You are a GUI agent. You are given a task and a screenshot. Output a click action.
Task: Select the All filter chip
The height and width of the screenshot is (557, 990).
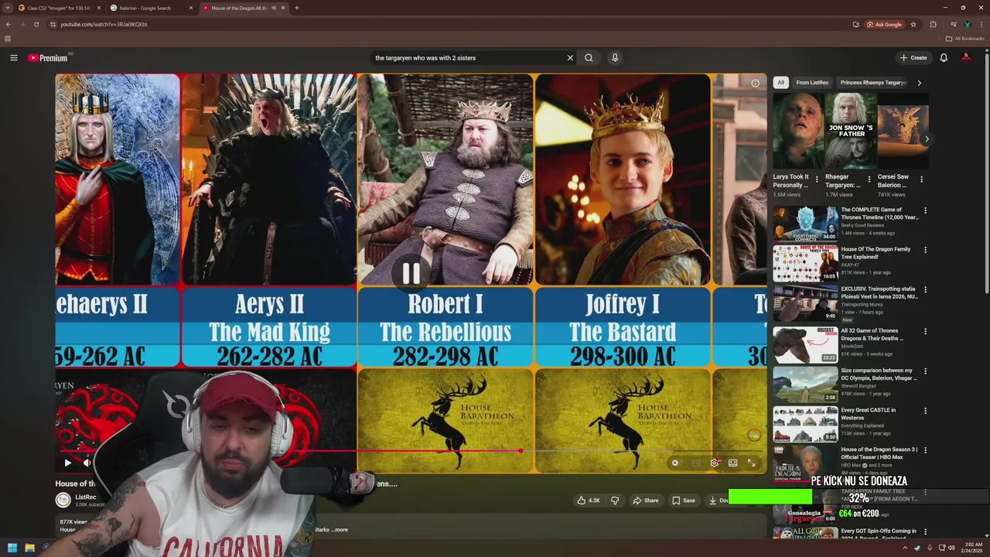coord(780,83)
